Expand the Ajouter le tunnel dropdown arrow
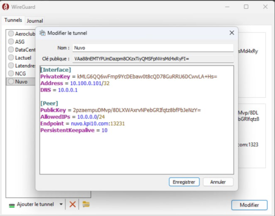Screen dimensions: 275x216 click(x=61, y=204)
